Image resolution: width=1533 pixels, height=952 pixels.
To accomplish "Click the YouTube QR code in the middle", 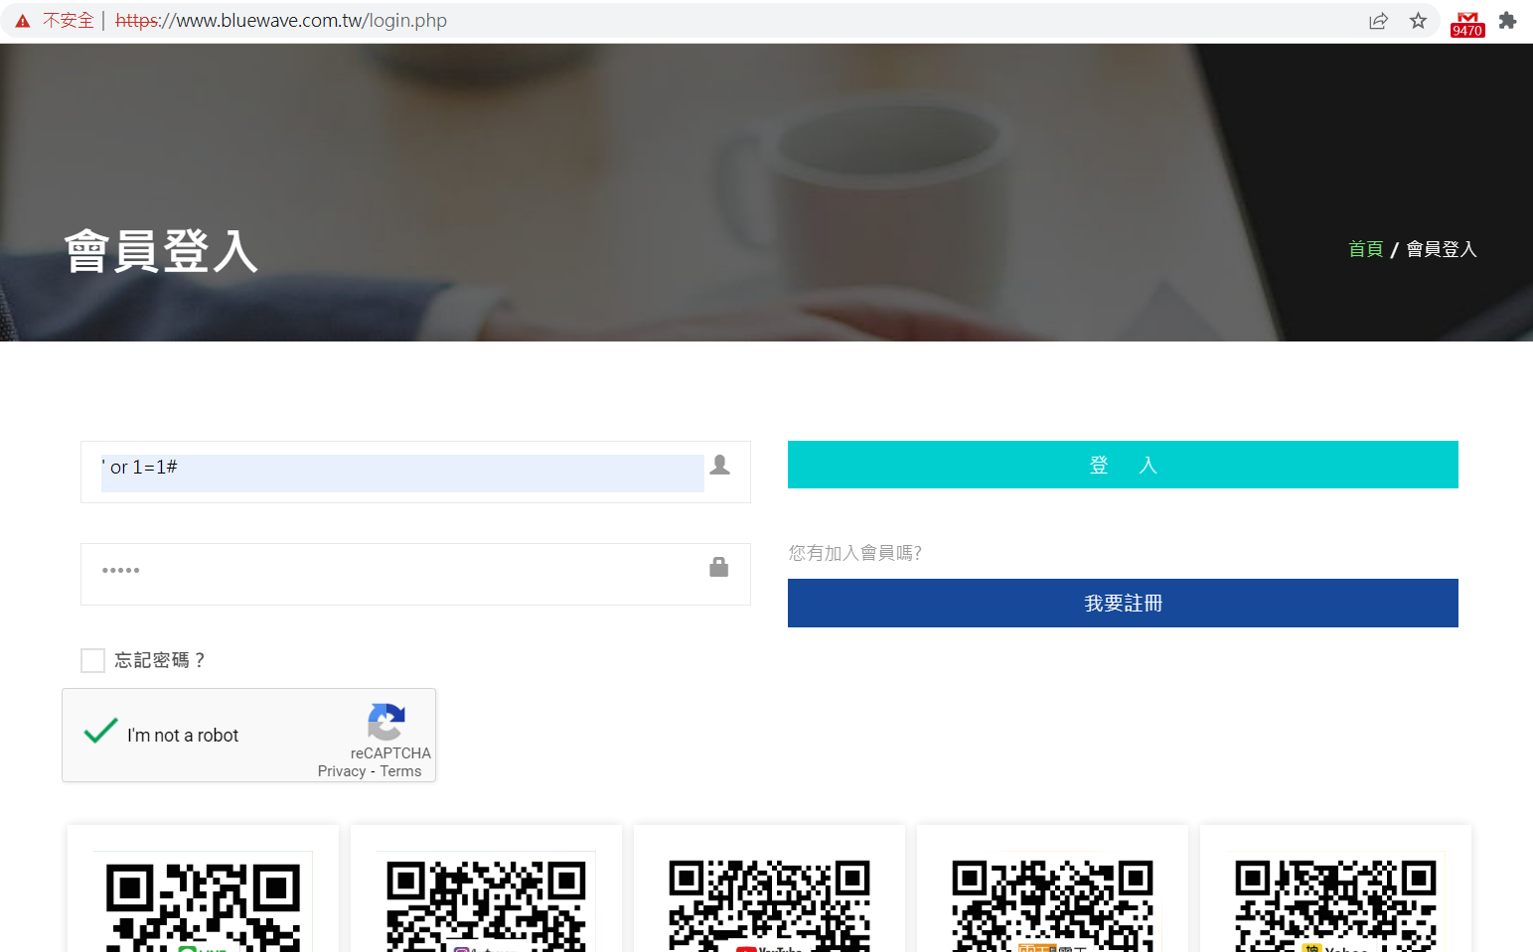I will [x=769, y=903].
